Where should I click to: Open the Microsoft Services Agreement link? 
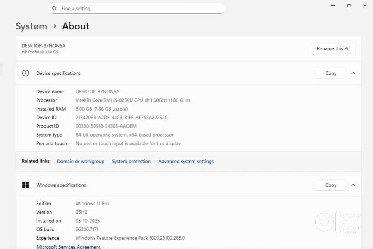(x=69, y=246)
